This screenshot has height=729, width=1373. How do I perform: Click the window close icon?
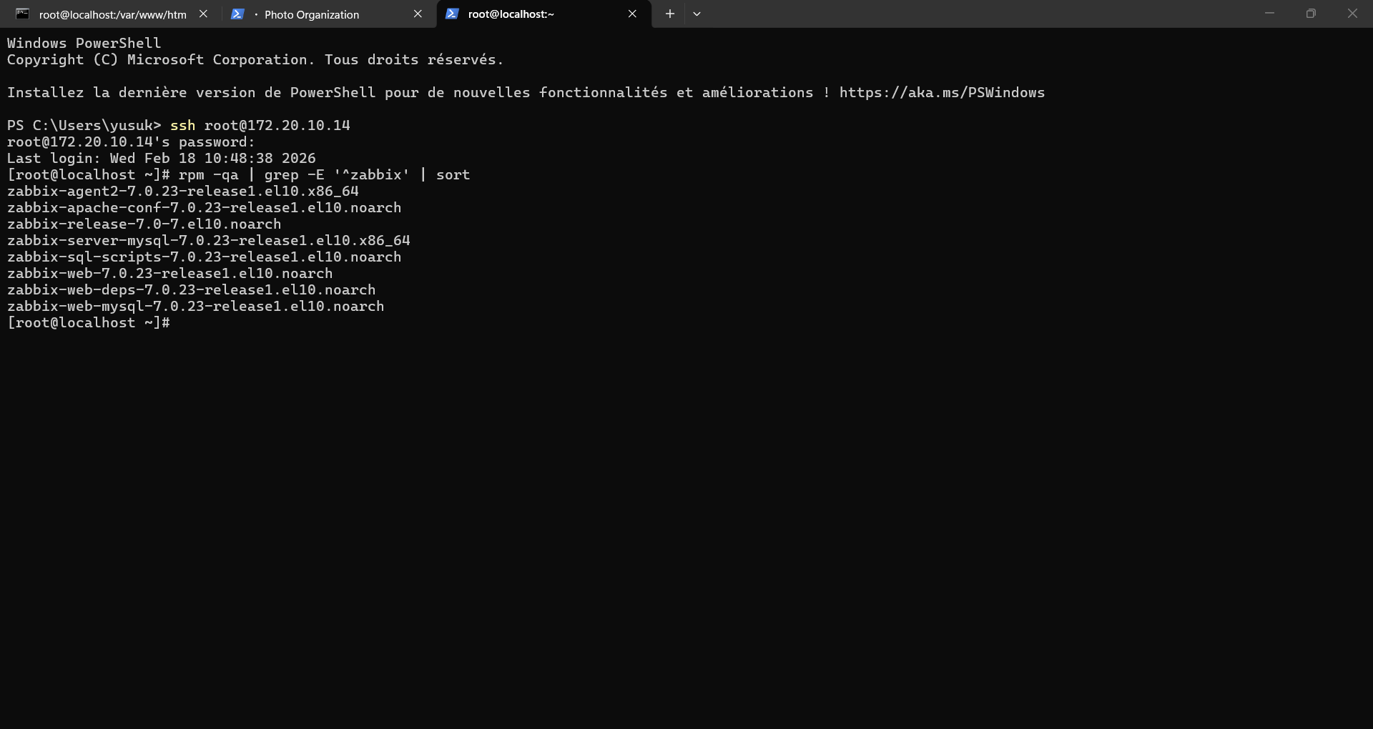[x=1353, y=13]
